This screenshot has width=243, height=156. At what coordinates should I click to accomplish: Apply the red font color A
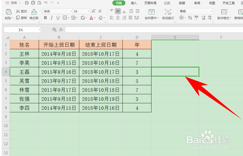(91, 18)
